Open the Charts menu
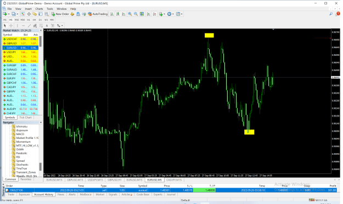Screen dimensions: 343x204 pos(39,9)
